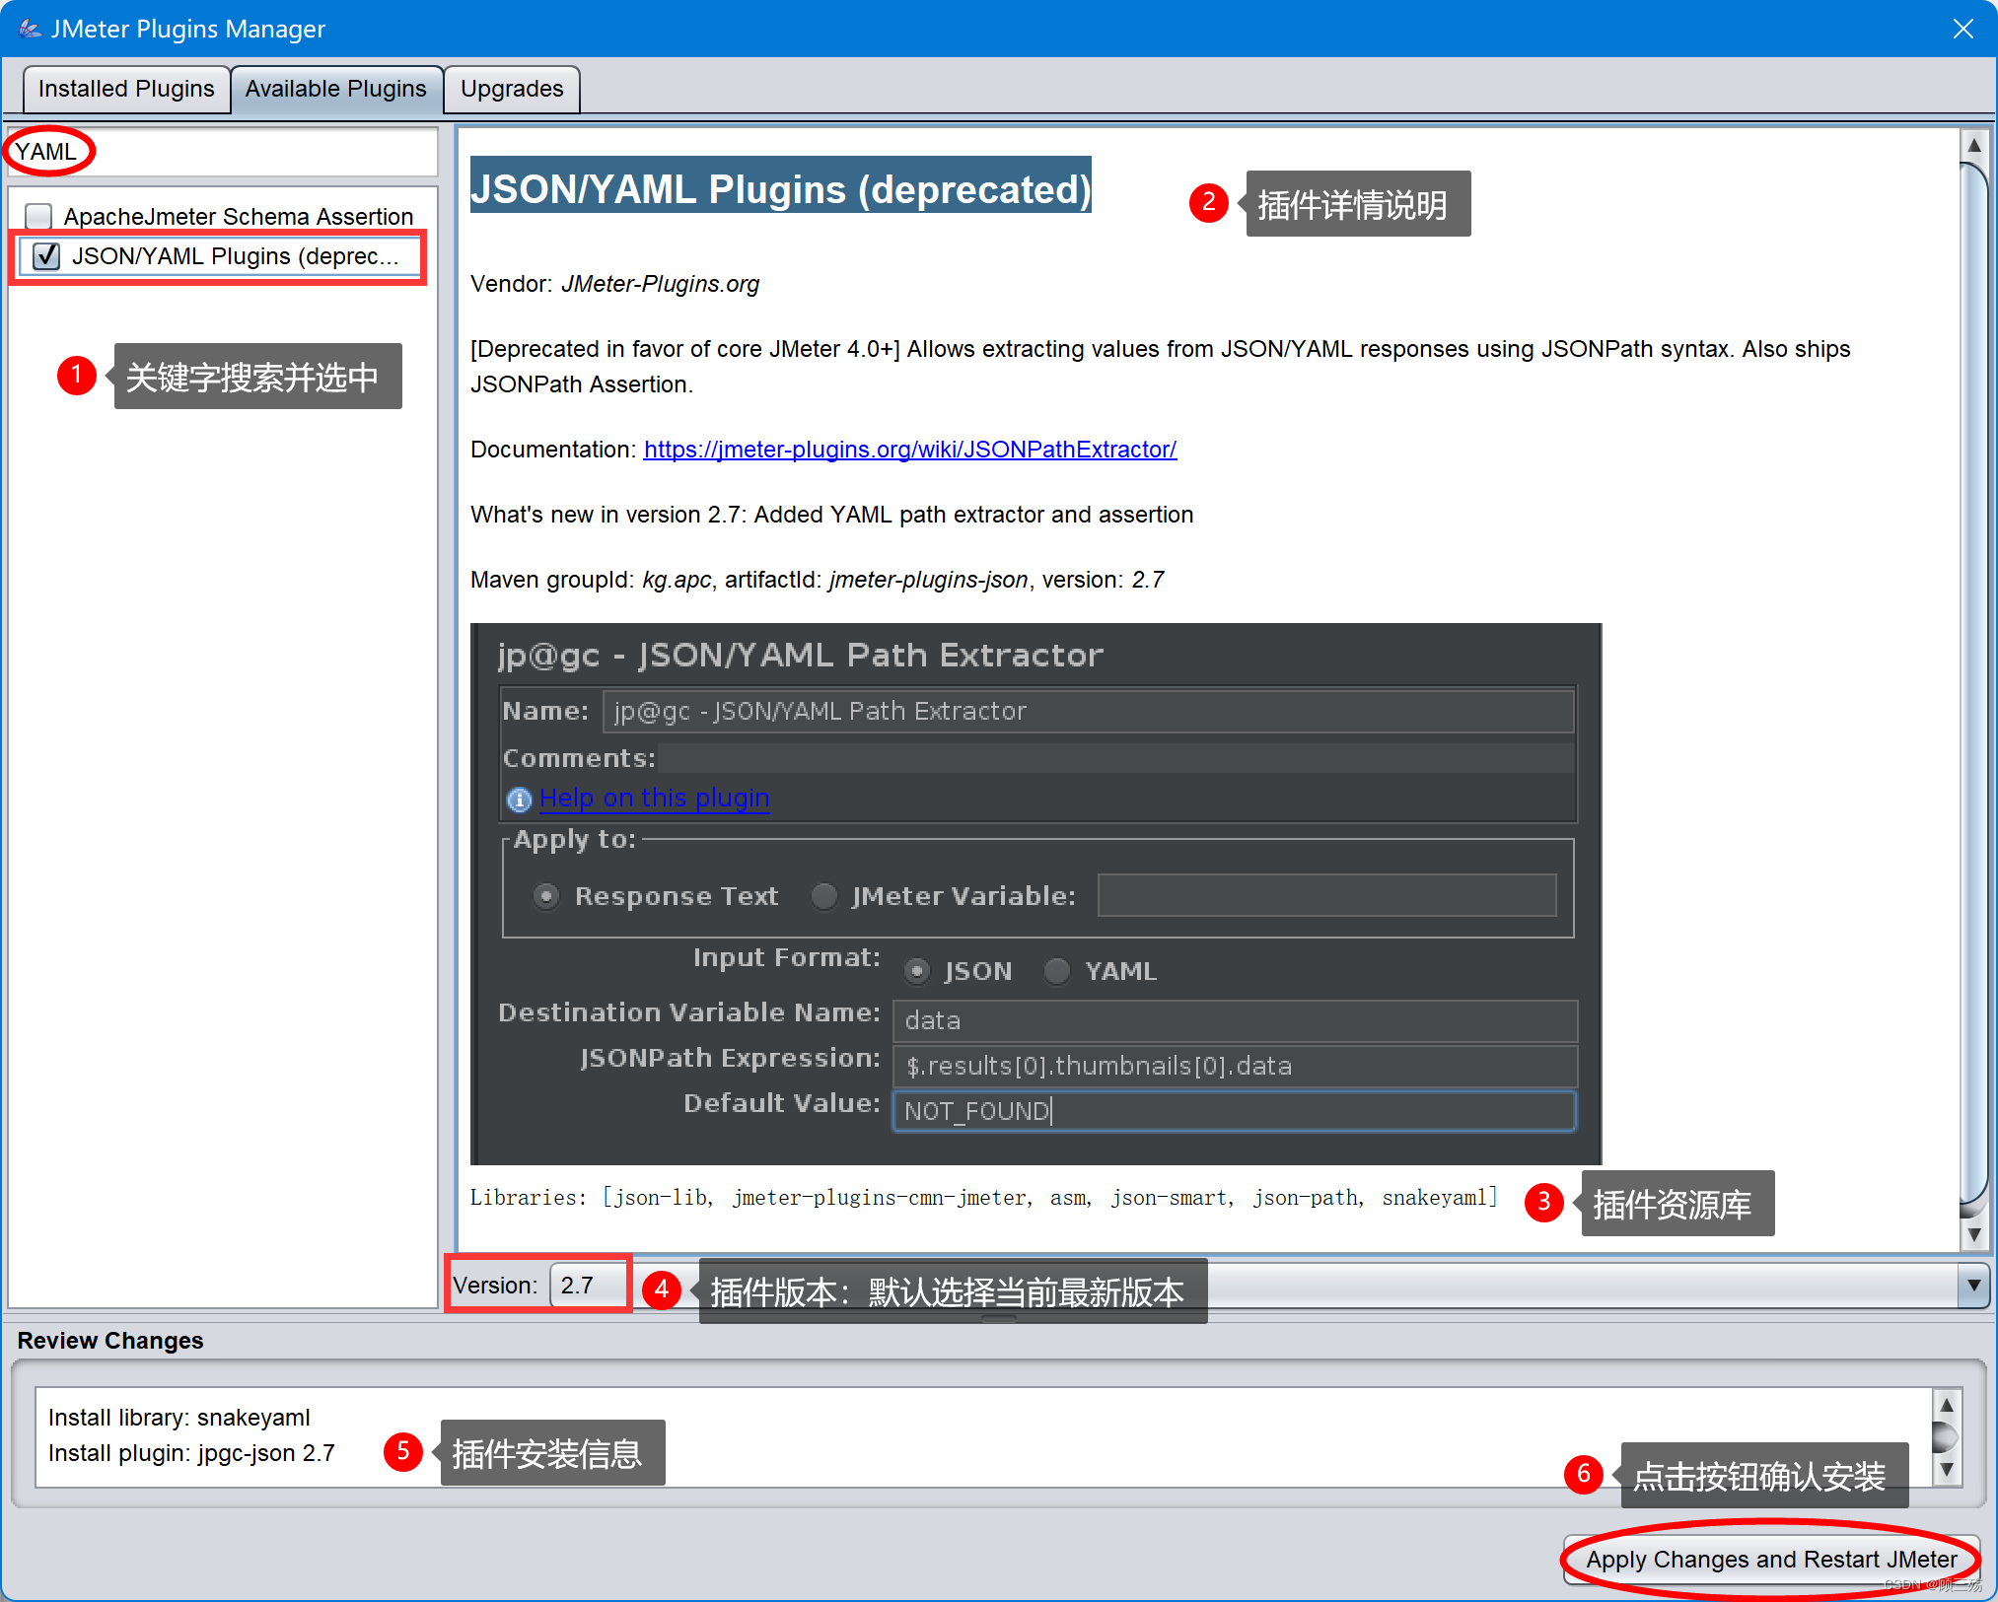Open the Version dropdown showing 2.7
This screenshot has width=1998, height=1602.
click(x=588, y=1285)
